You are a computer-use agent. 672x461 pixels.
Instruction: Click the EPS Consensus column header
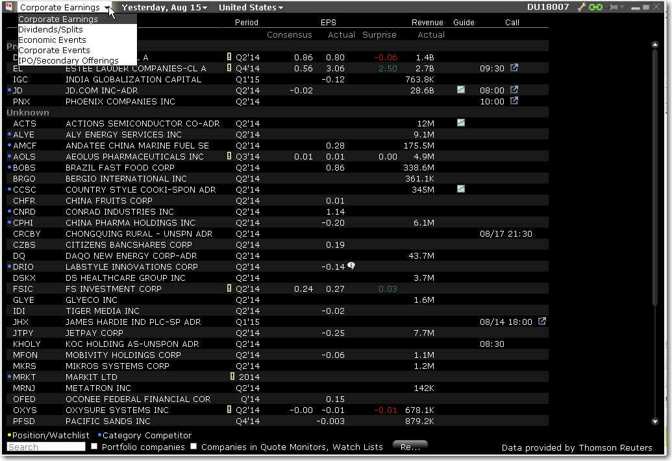(290, 34)
